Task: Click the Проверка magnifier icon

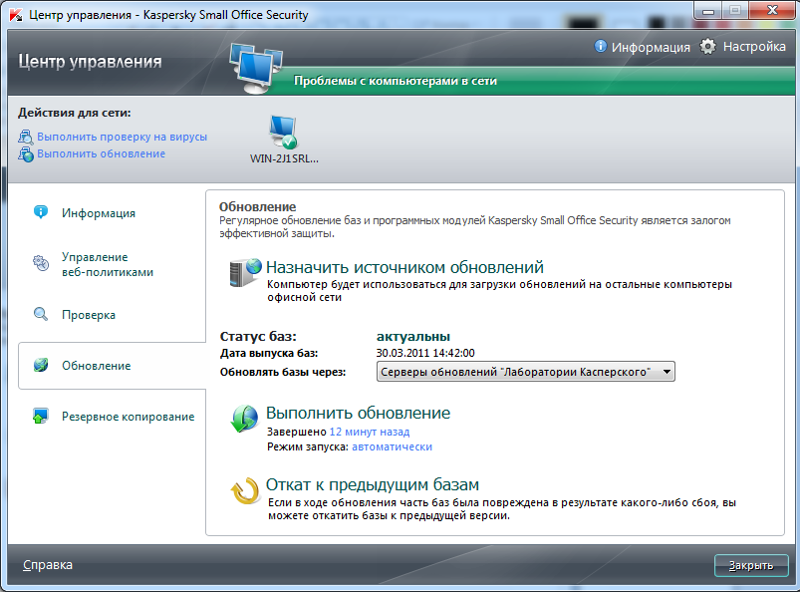Action: [41, 314]
